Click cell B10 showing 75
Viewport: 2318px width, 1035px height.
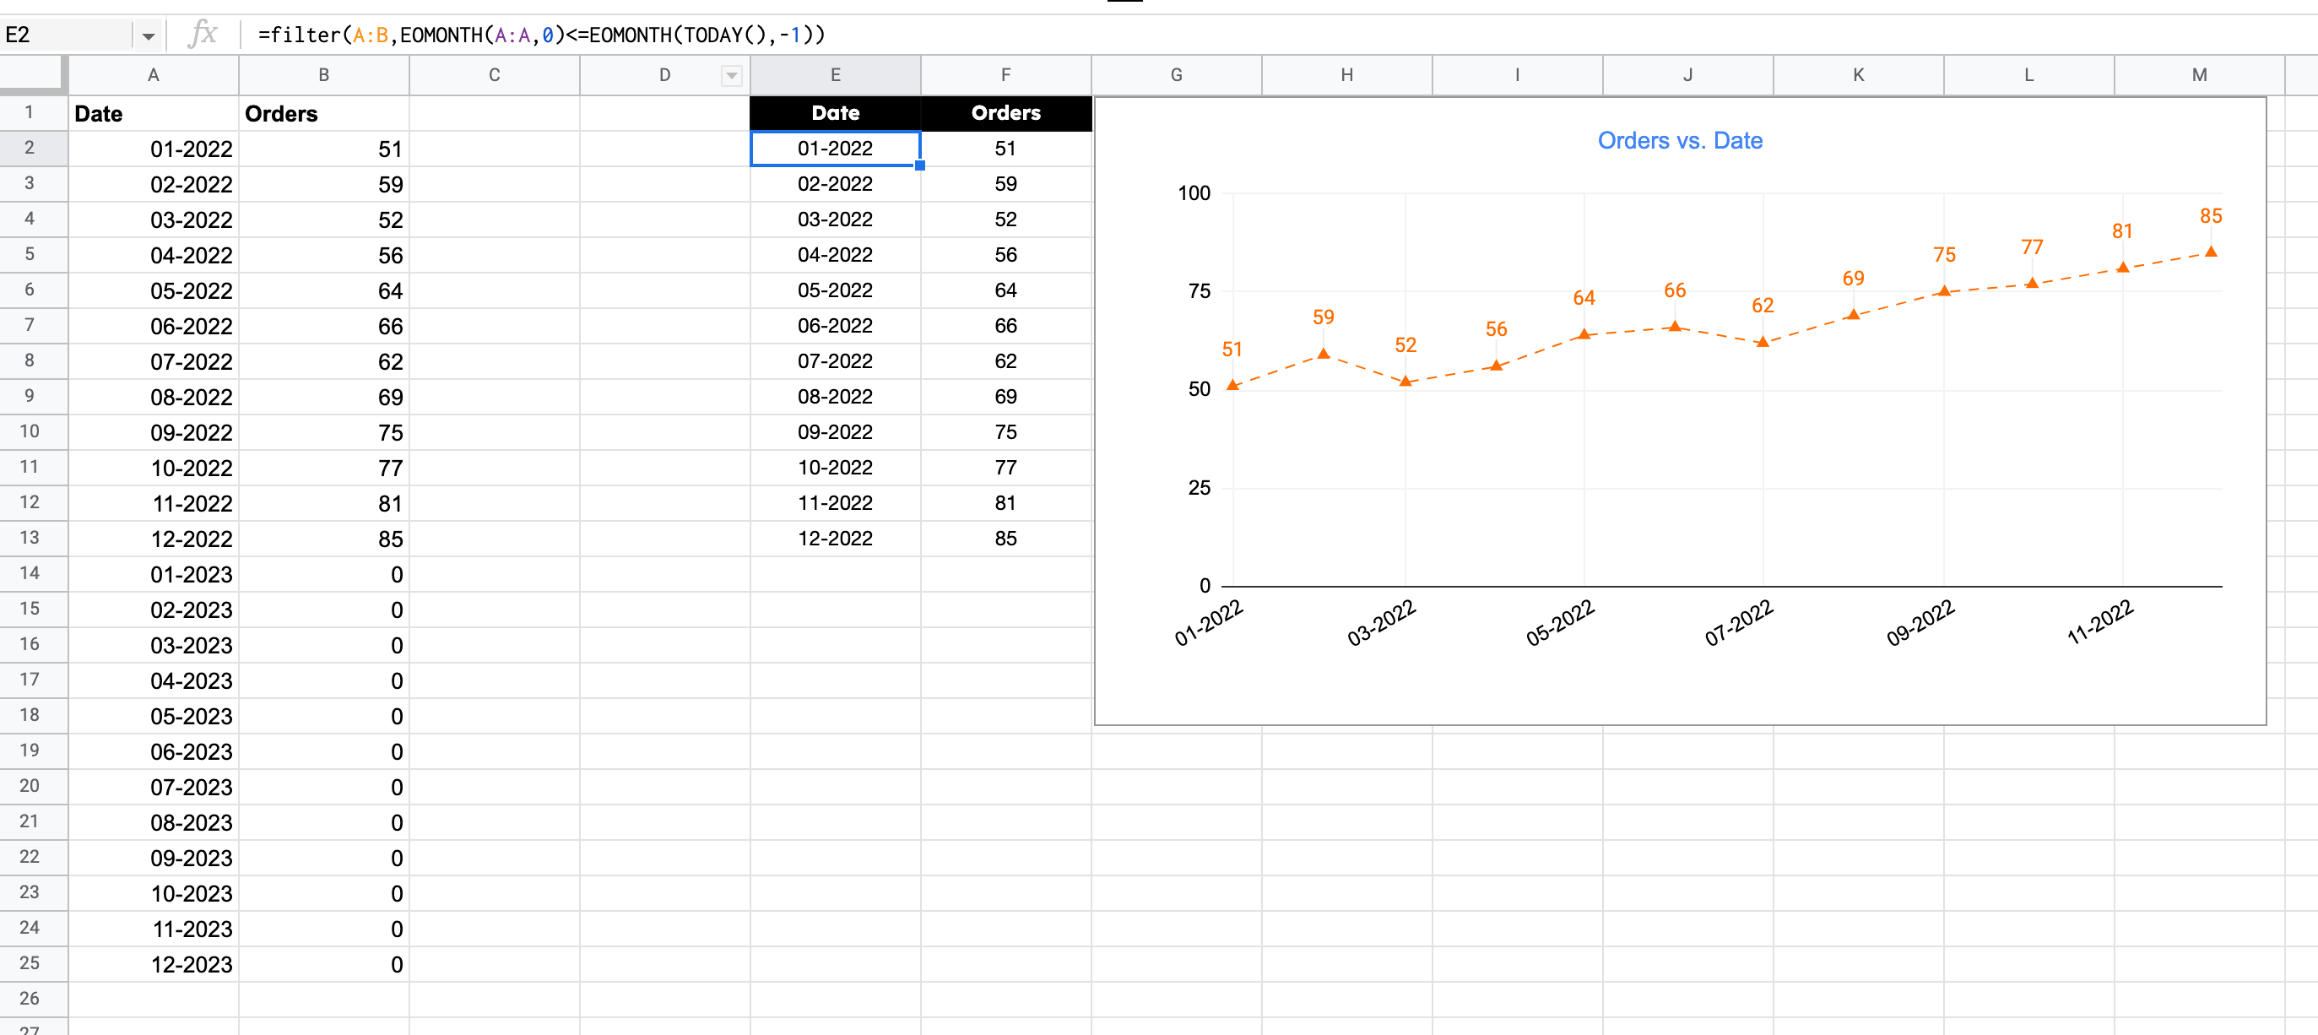click(324, 433)
